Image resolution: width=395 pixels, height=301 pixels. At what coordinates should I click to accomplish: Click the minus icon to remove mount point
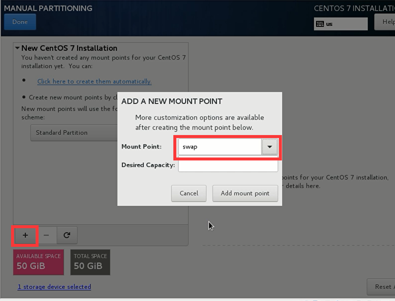click(x=46, y=235)
